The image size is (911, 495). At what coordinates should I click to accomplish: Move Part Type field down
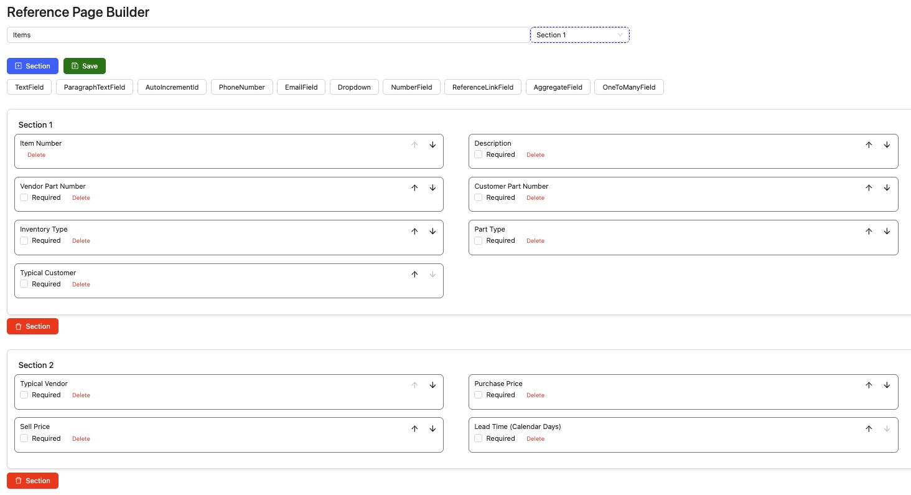tap(887, 232)
